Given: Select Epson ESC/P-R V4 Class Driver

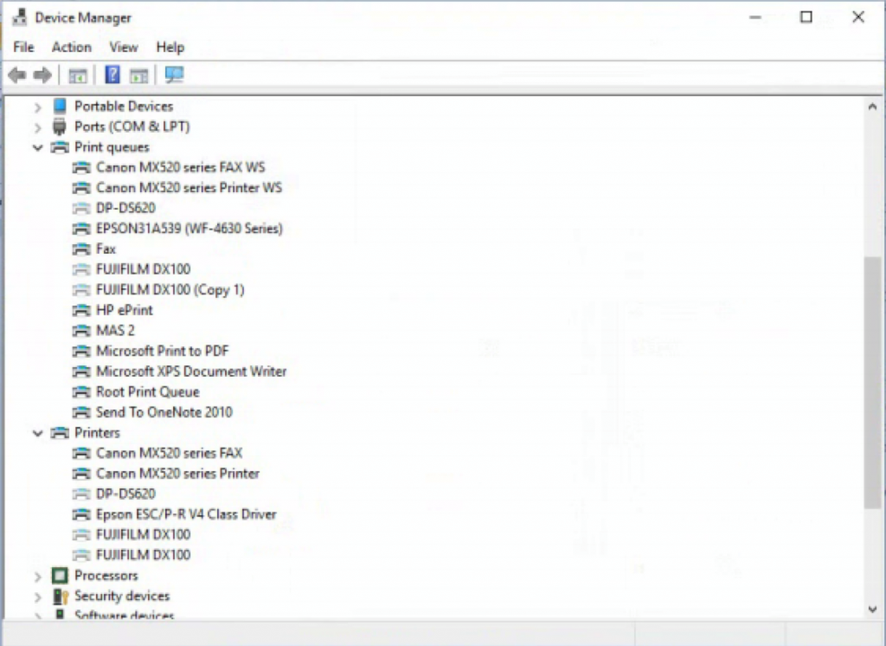Looking at the screenshot, I should click(186, 514).
